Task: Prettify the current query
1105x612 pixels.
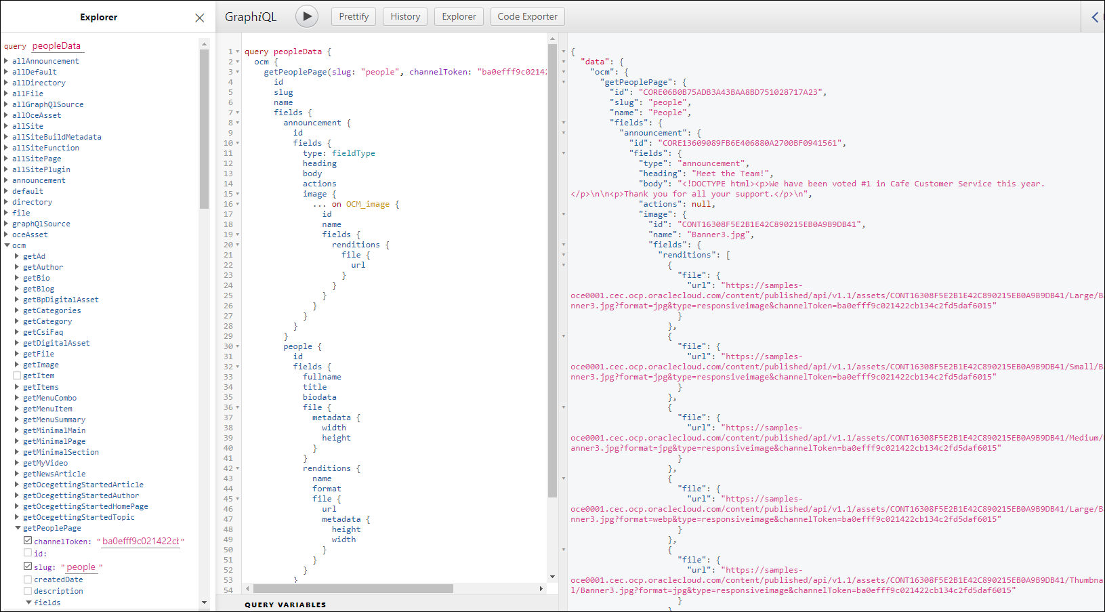Action: tap(353, 16)
